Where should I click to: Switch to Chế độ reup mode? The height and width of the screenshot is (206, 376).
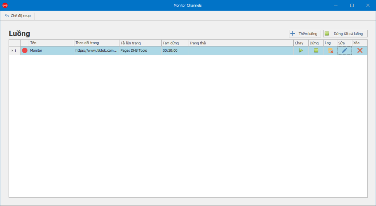18,16
